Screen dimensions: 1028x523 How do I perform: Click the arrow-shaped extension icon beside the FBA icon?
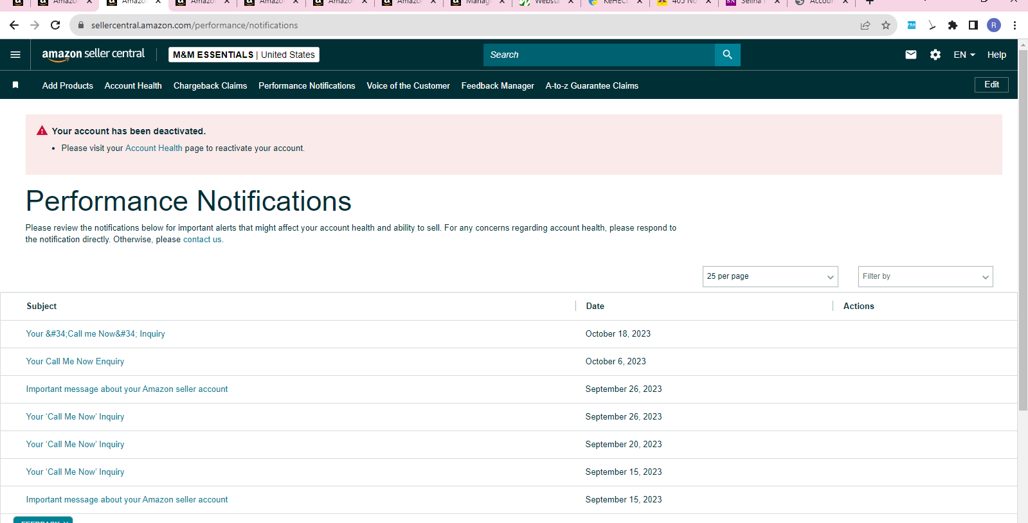932,25
